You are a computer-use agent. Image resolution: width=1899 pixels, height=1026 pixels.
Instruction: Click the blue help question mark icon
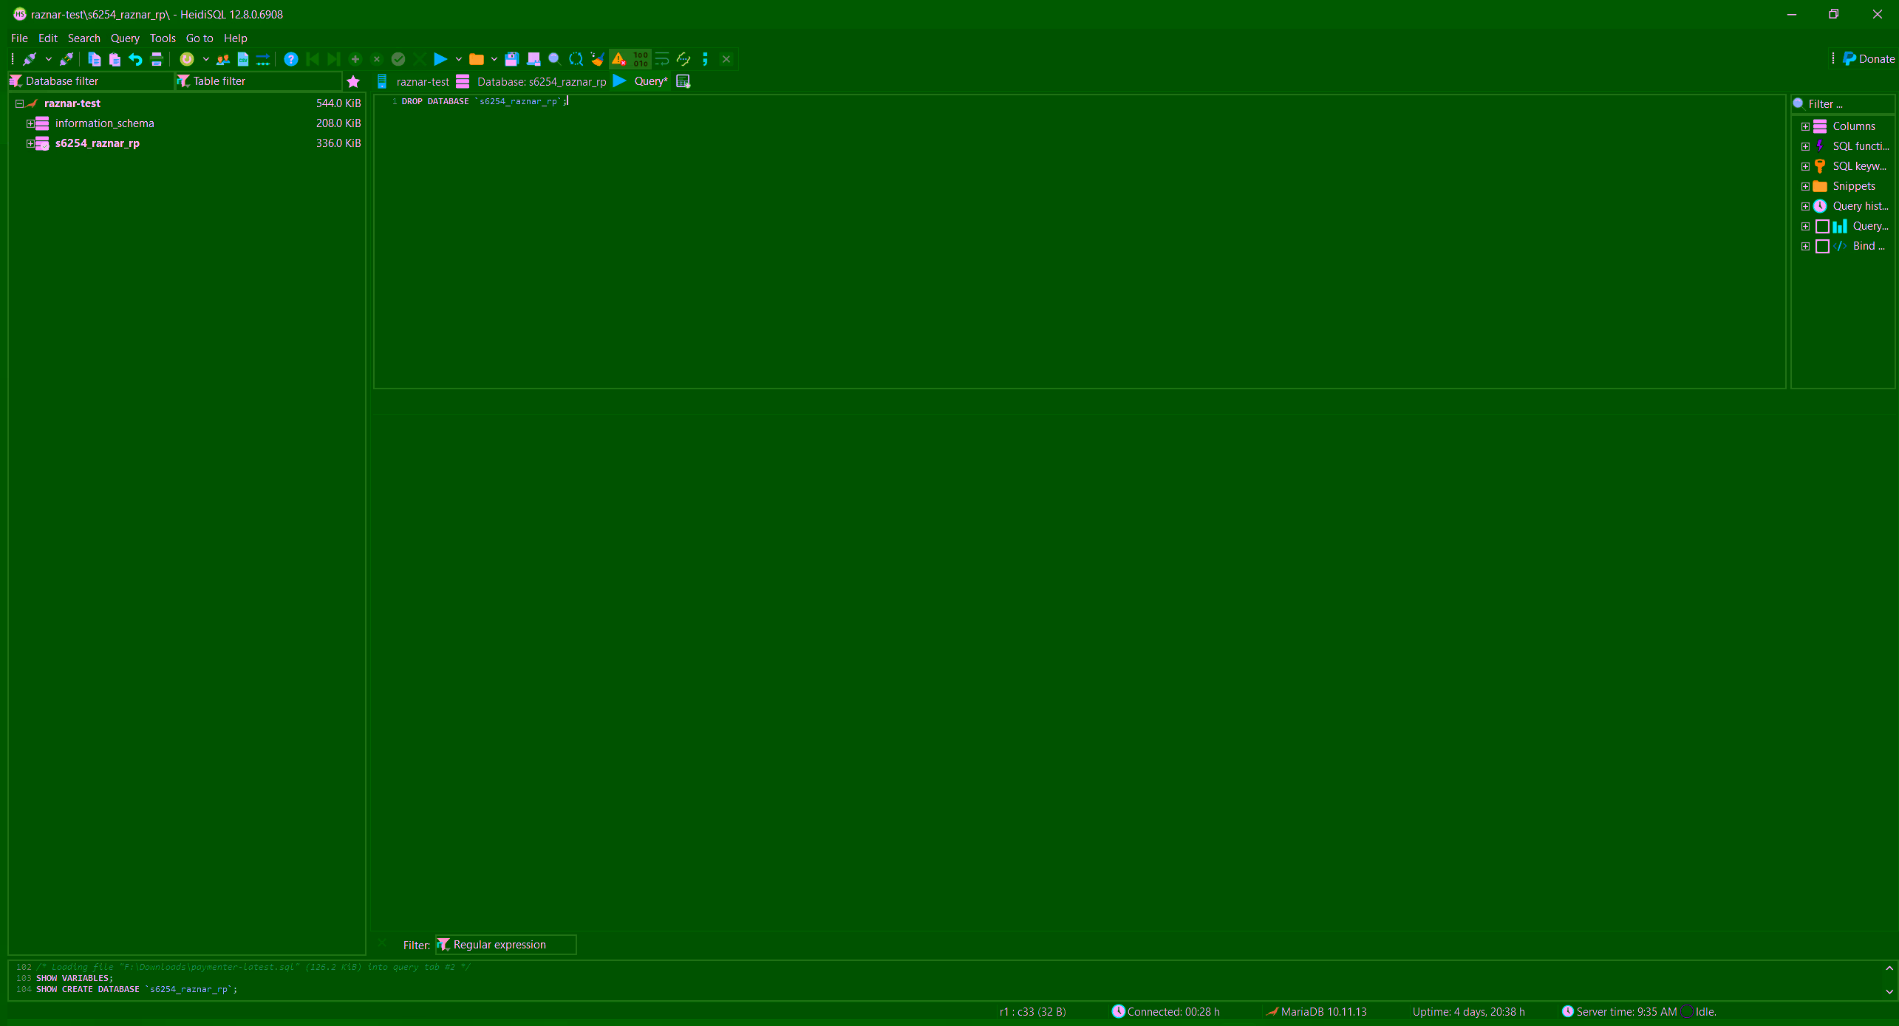(x=291, y=59)
